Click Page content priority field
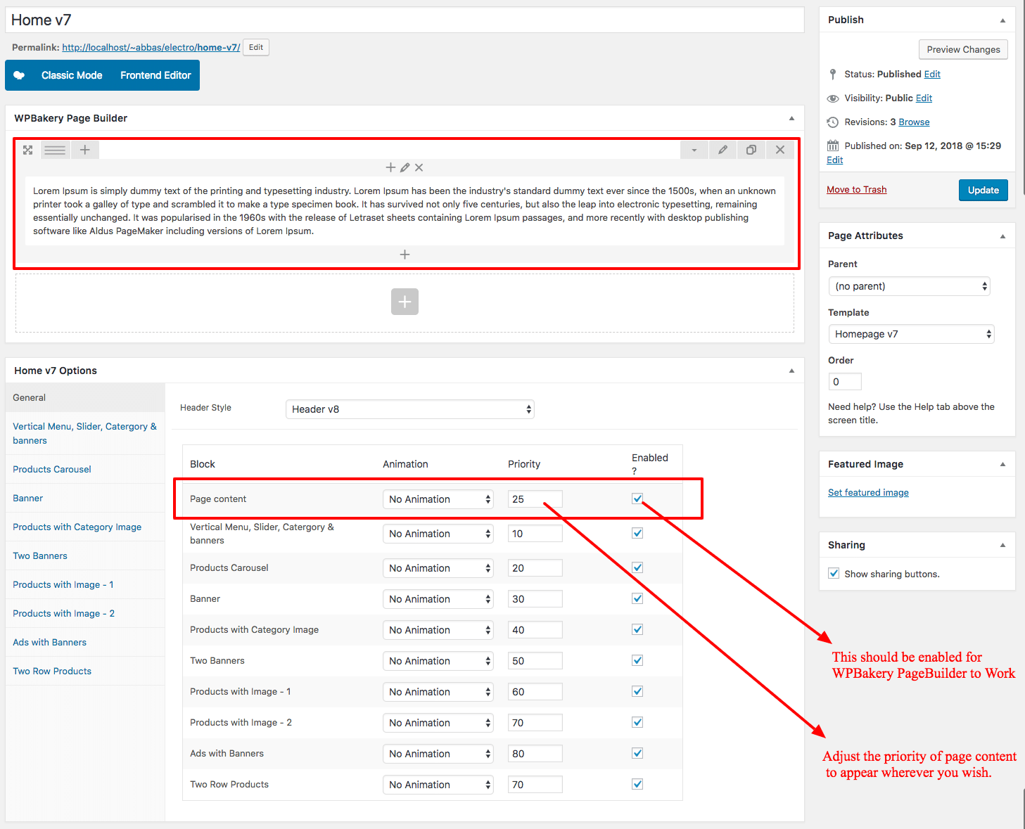Viewport: 1025px width, 829px height. pos(535,499)
